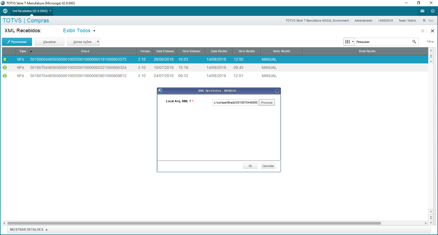Click the Local Arq. XML path field
438x235 pixels.
coord(235,102)
